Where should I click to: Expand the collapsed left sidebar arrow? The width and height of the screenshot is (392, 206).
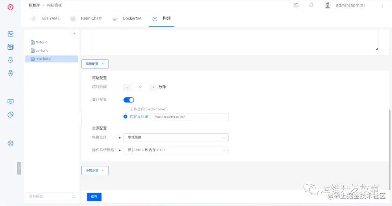click(19, 168)
